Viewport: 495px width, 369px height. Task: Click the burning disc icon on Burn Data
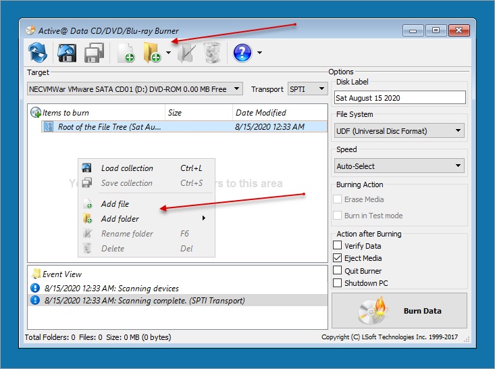(373, 310)
